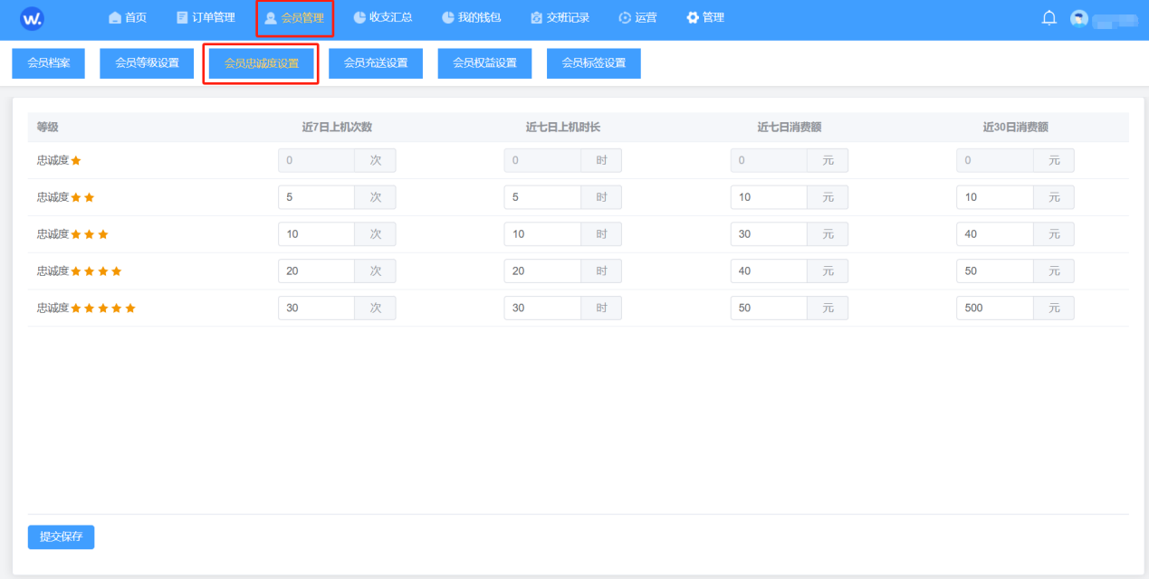The image size is (1149, 579).
Task: Open 订单管理 menu
Action: pyautogui.click(x=206, y=17)
